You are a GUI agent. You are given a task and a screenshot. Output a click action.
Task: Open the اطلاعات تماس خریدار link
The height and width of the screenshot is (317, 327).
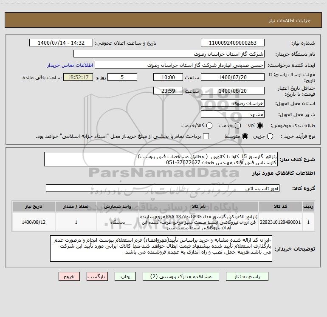(x=70, y=65)
